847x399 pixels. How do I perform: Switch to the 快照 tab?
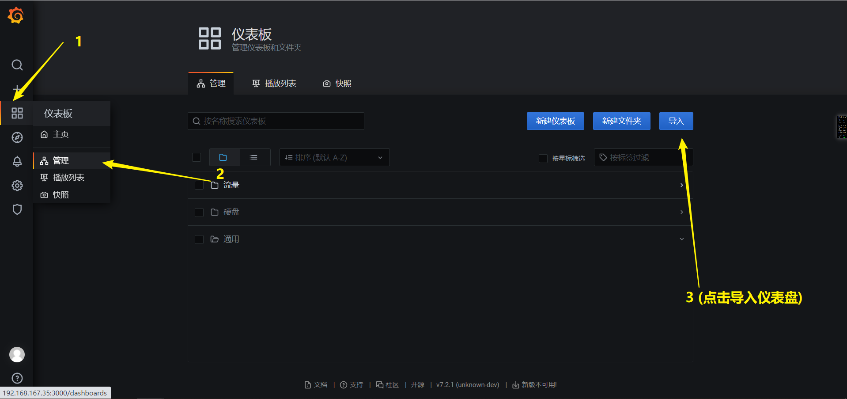coord(337,84)
